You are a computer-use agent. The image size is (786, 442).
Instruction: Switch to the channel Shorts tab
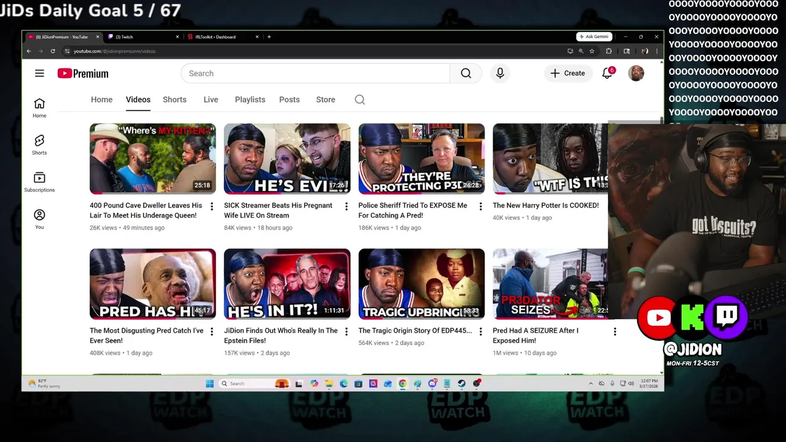pos(174,99)
